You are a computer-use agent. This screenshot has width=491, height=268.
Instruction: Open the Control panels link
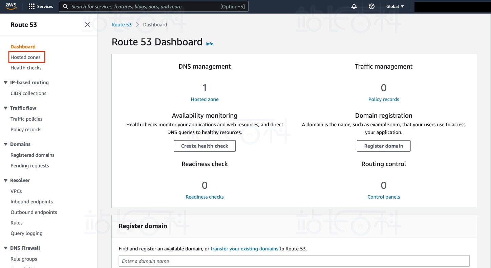pyautogui.click(x=384, y=197)
